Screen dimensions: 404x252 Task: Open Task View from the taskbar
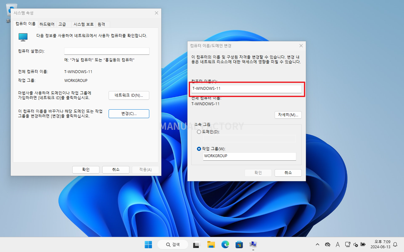197,244
